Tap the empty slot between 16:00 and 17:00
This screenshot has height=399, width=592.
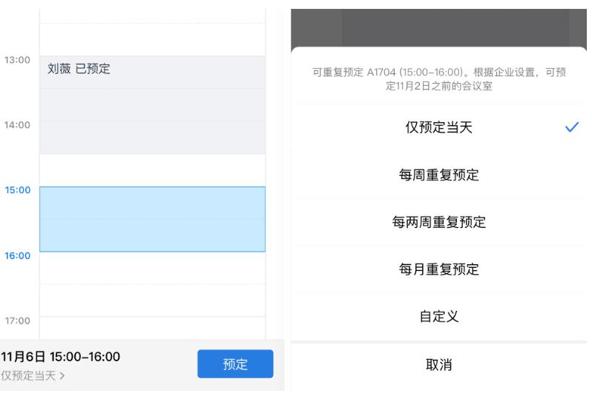click(152, 284)
